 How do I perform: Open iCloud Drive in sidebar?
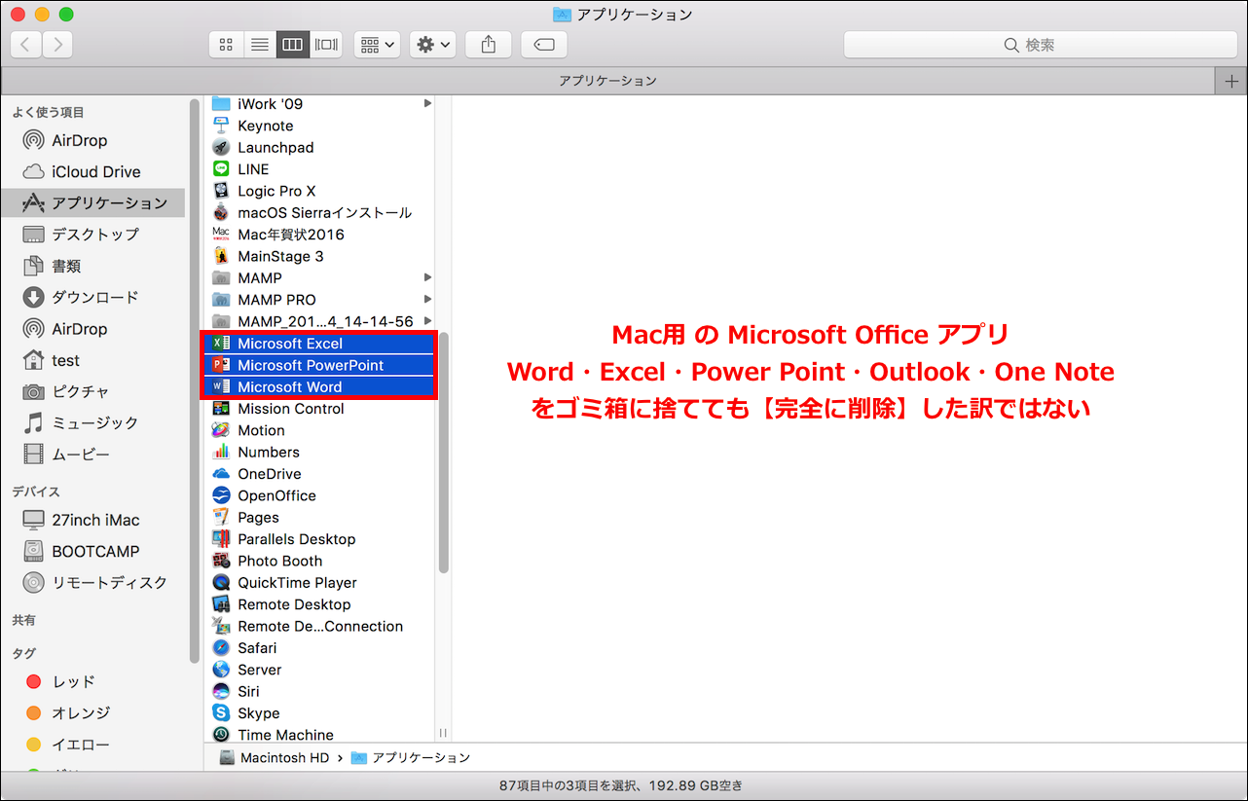coord(95,171)
